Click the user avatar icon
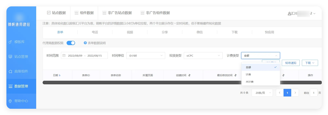Viewport: 328px width, 115px height. tap(290, 14)
